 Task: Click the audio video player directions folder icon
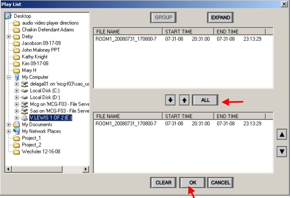tap(17, 23)
